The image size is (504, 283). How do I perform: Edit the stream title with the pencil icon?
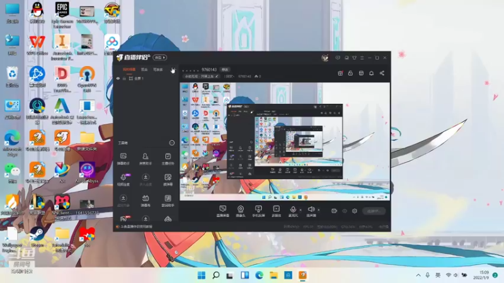(217, 76)
